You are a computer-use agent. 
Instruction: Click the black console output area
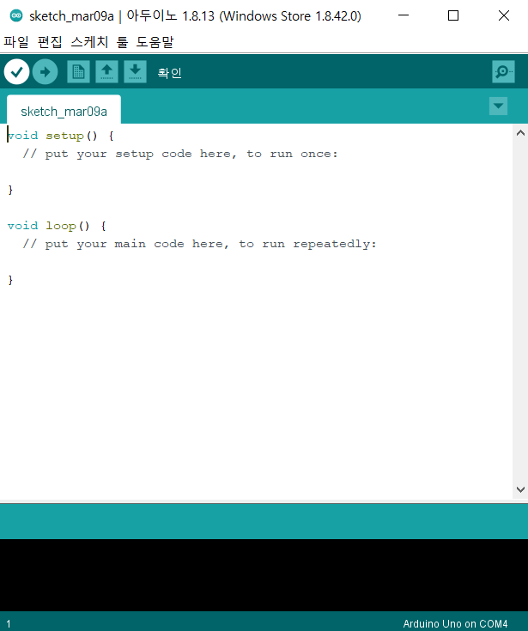coord(264,574)
